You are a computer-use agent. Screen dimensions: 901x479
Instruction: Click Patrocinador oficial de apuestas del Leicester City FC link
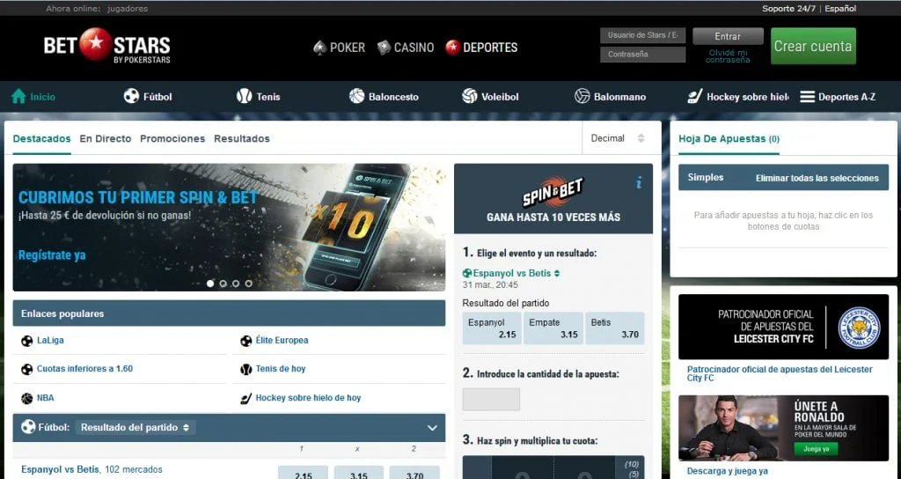pyautogui.click(x=780, y=373)
